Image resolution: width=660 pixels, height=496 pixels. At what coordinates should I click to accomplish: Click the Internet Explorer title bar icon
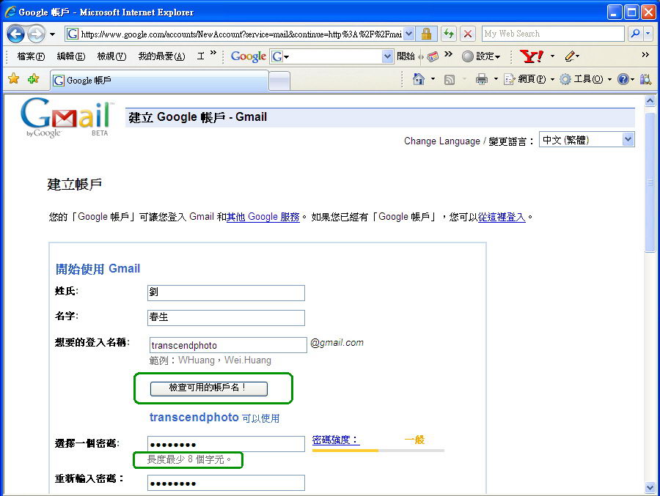(x=10, y=12)
